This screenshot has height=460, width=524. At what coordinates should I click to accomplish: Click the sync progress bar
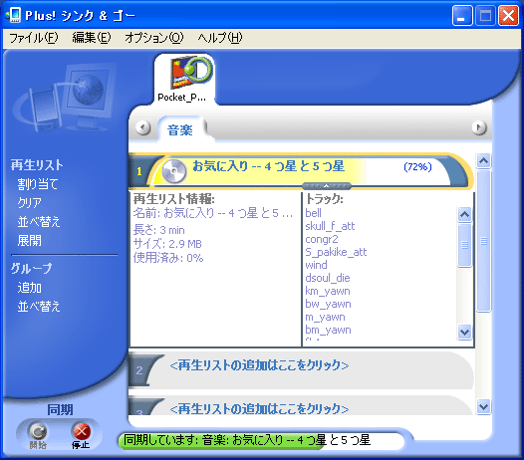[x=261, y=441]
